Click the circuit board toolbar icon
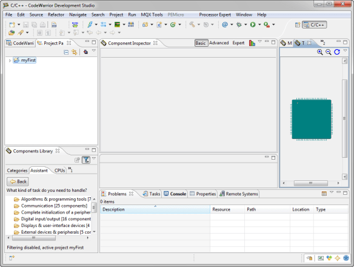The height and width of the screenshot is (267, 354). click(117, 24)
